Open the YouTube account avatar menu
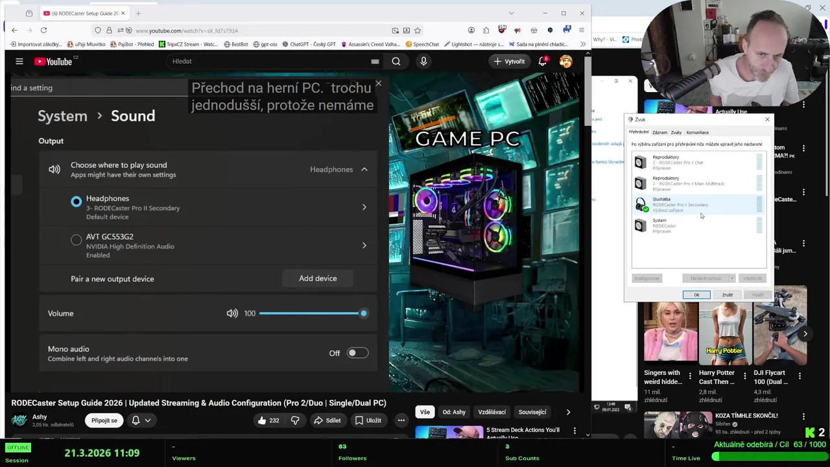Viewport: 830px width, 467px height. [x=566, y=62]
